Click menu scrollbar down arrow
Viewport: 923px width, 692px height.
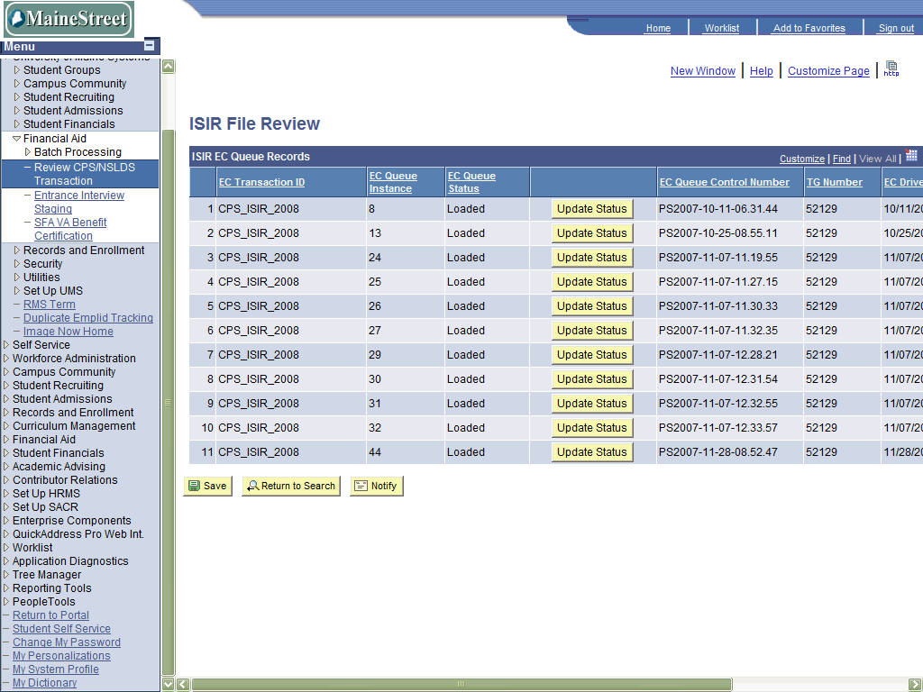tap(168, 684)
